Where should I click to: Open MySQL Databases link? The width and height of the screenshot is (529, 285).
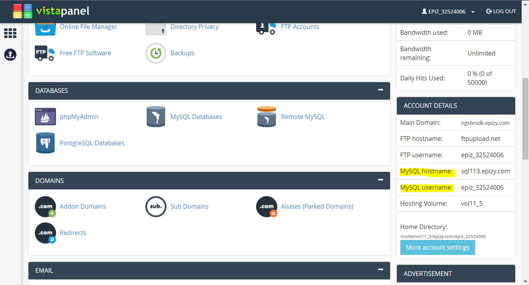click(x=196, y=117)
